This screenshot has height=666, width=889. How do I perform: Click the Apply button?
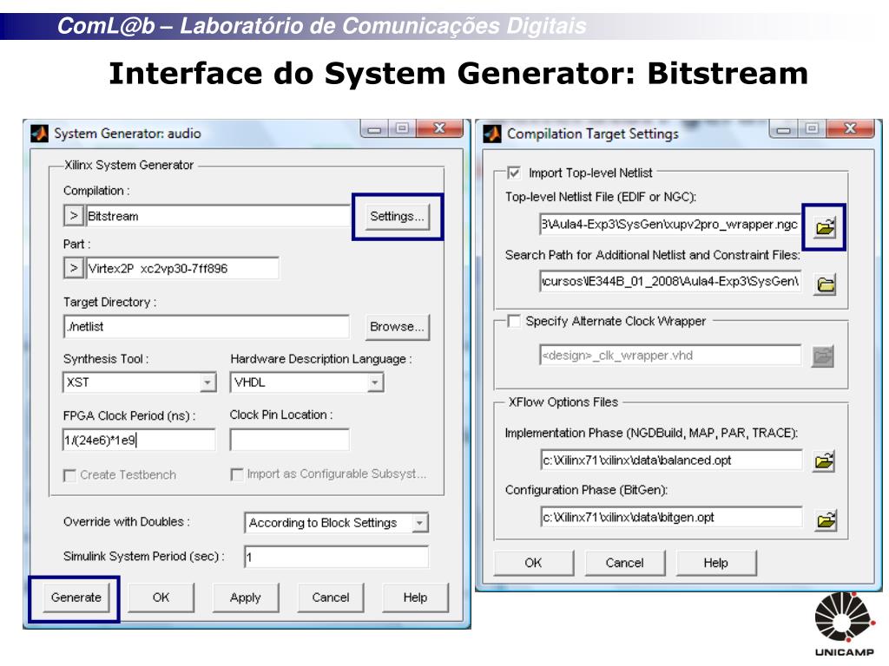pos(246,597)
